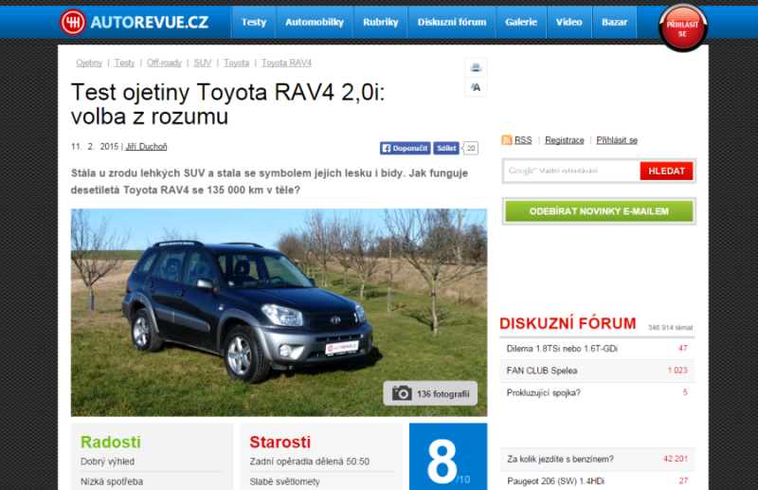
Task: Click the red HLEDAT search button
Action: click(666, 171)
